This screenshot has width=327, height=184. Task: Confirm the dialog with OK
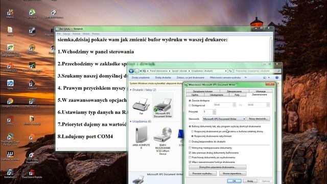click(x=234, y=181)
